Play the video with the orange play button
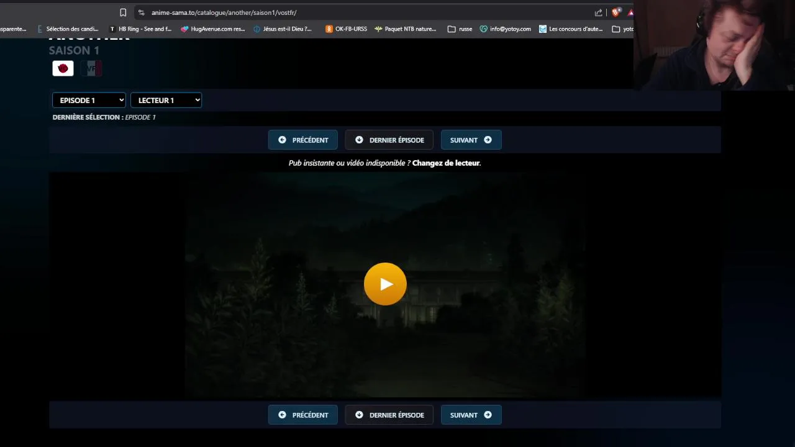Viewport: 795px width, 447px height. point(385,284)
